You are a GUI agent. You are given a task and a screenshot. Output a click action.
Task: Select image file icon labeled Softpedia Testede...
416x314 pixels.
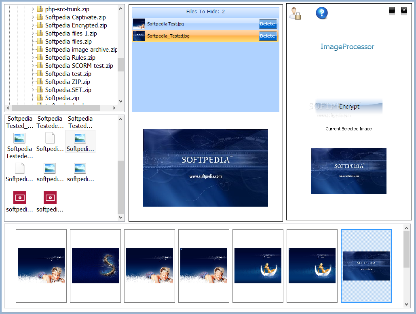click(19, 138)
